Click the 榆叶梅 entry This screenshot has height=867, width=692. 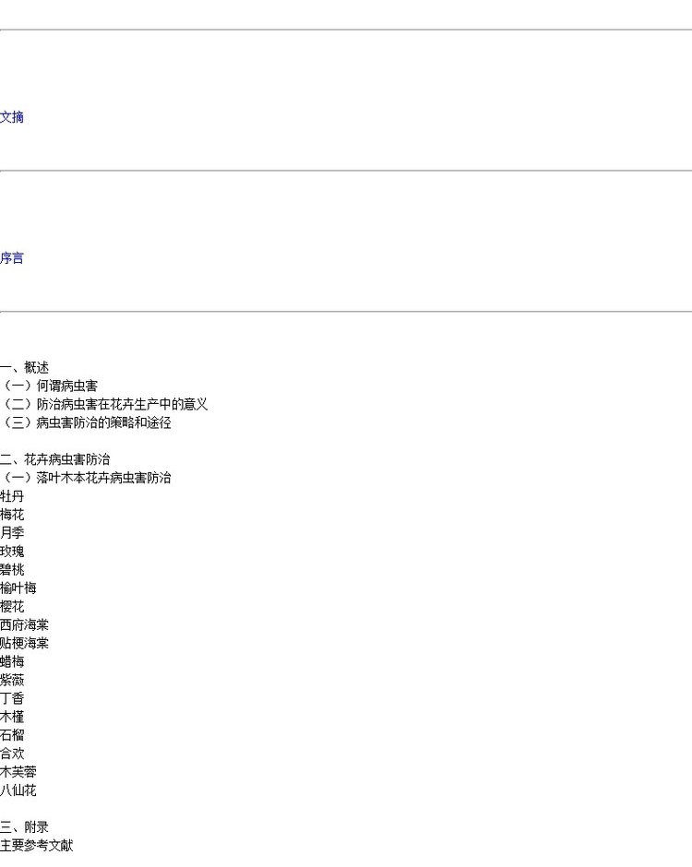click(x=18, y=588)
